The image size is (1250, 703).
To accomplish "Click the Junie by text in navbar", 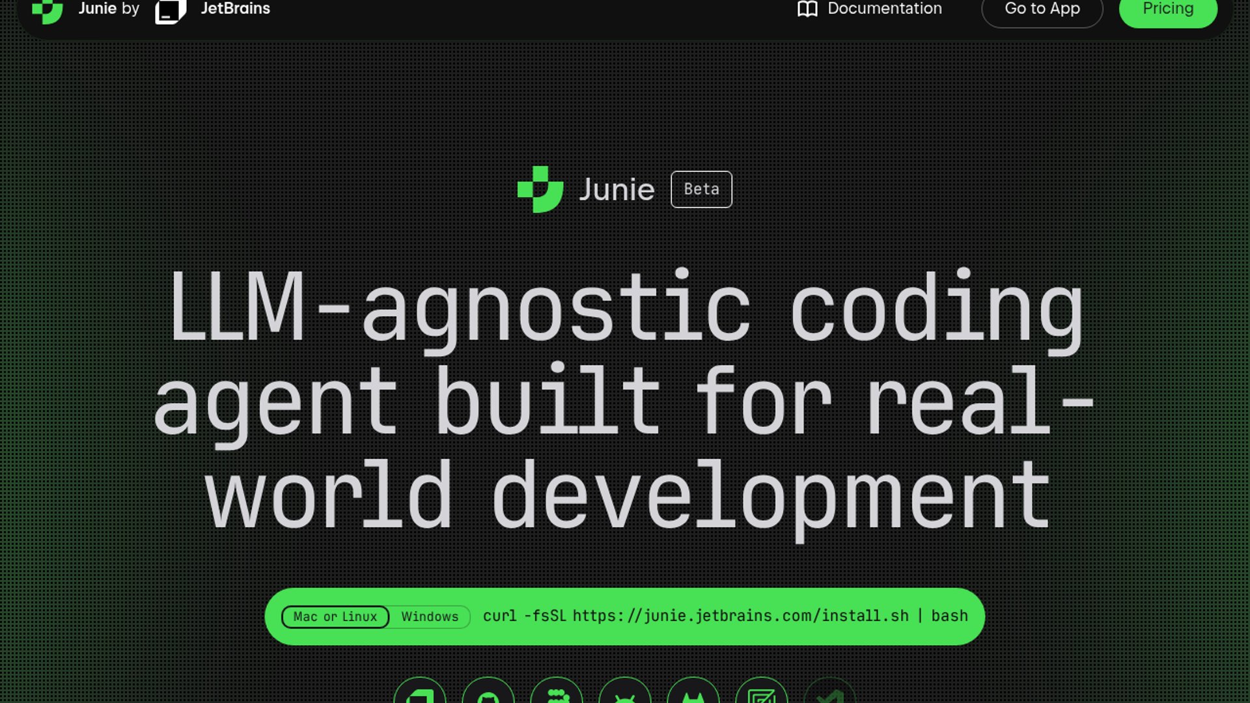I will click(x=109, y=9).
